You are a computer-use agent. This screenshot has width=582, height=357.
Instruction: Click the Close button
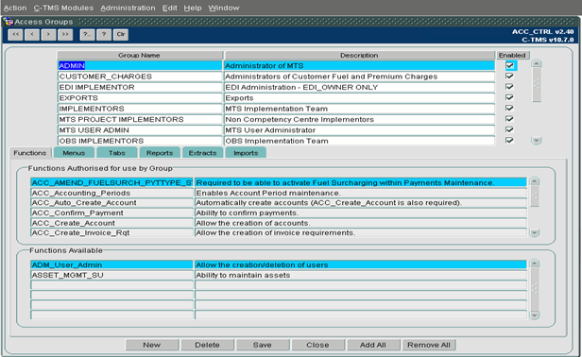317,345
